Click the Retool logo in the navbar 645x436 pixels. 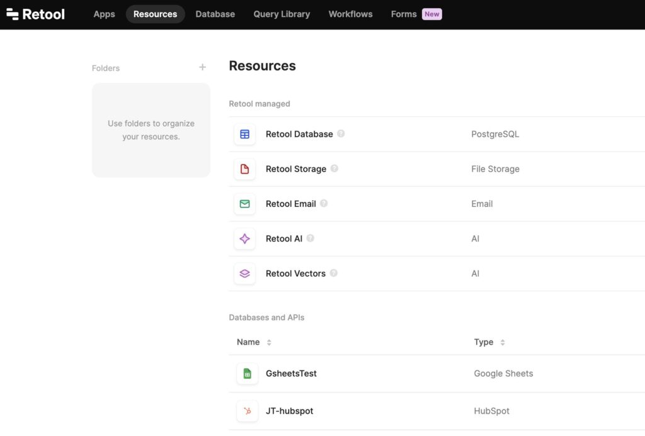(x=35, y=14)
